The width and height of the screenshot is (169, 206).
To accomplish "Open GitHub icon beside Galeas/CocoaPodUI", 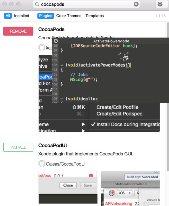I will pos(42,164).
